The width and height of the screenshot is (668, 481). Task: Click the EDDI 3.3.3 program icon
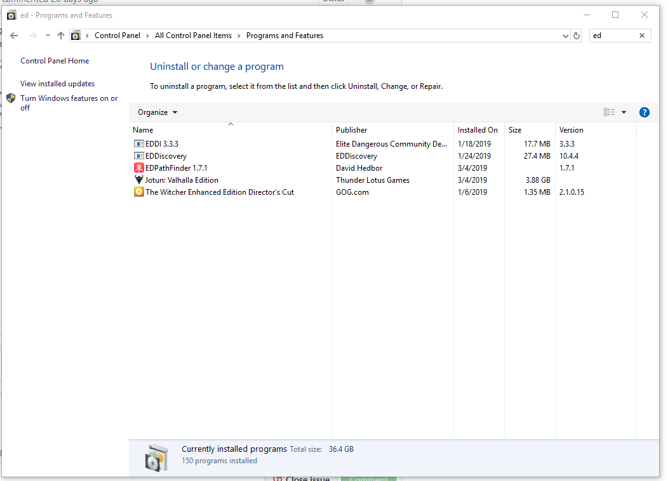coord(138,144)
